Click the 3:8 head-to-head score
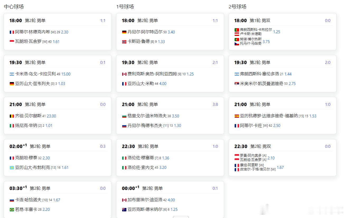 [x=215, y=105]
